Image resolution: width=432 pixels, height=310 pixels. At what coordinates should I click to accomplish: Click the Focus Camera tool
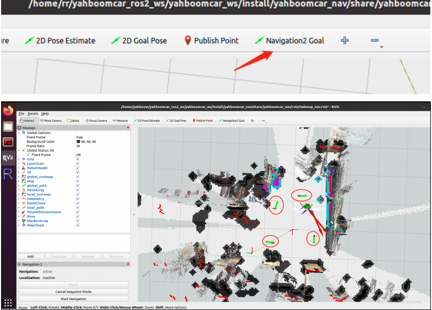96,120
